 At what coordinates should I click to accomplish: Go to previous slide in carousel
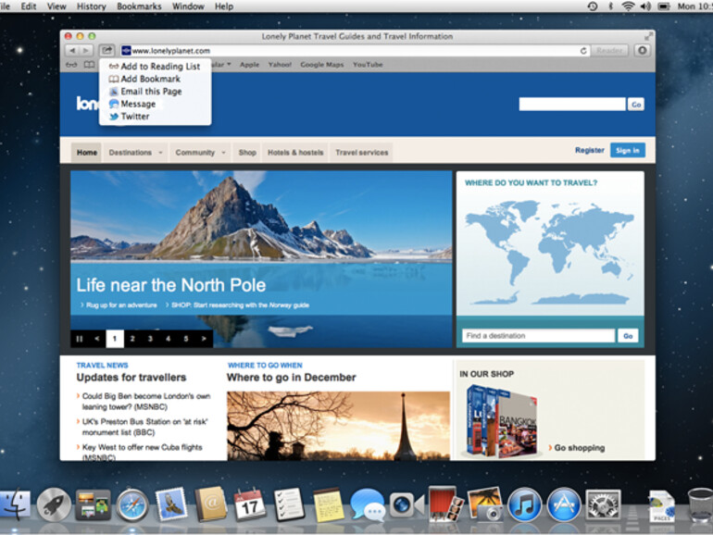[x=97, y=339]
